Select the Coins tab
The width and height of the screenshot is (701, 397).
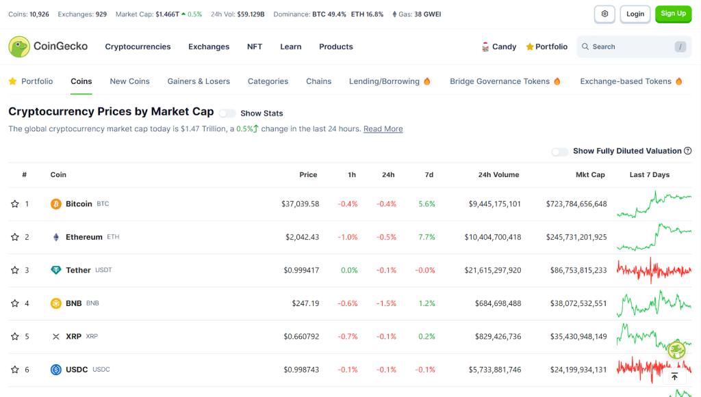point(81,81)
